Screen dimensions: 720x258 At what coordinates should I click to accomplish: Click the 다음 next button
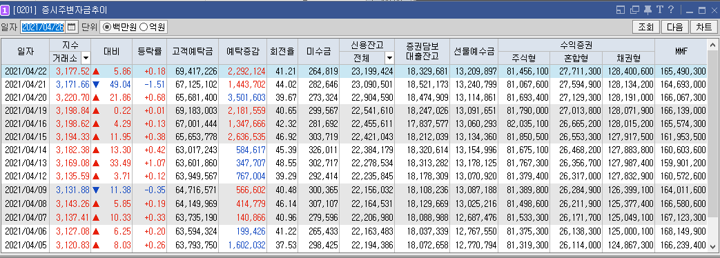point(674,27)
